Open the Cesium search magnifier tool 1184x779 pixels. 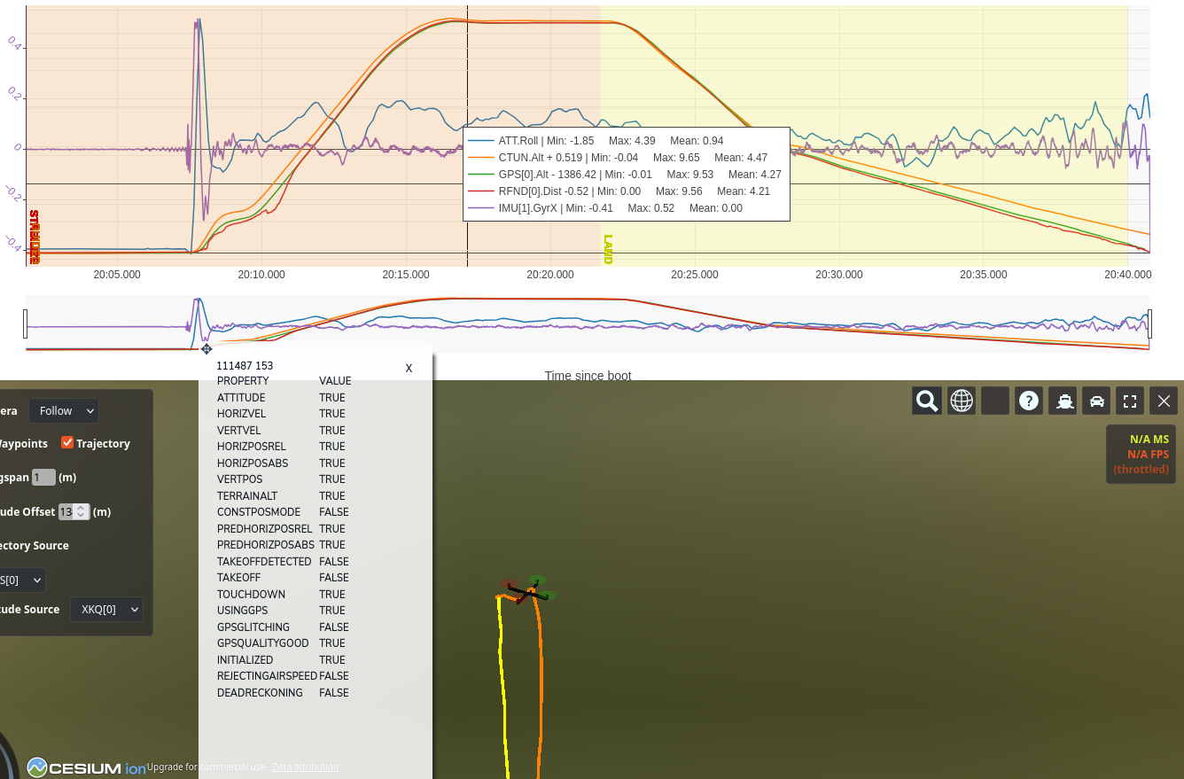(927, 401)
